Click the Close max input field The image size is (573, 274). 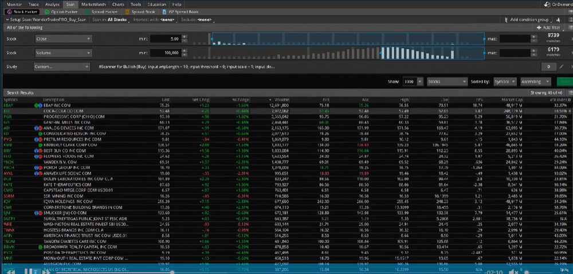pyautogui.click(x=515, y=39)
